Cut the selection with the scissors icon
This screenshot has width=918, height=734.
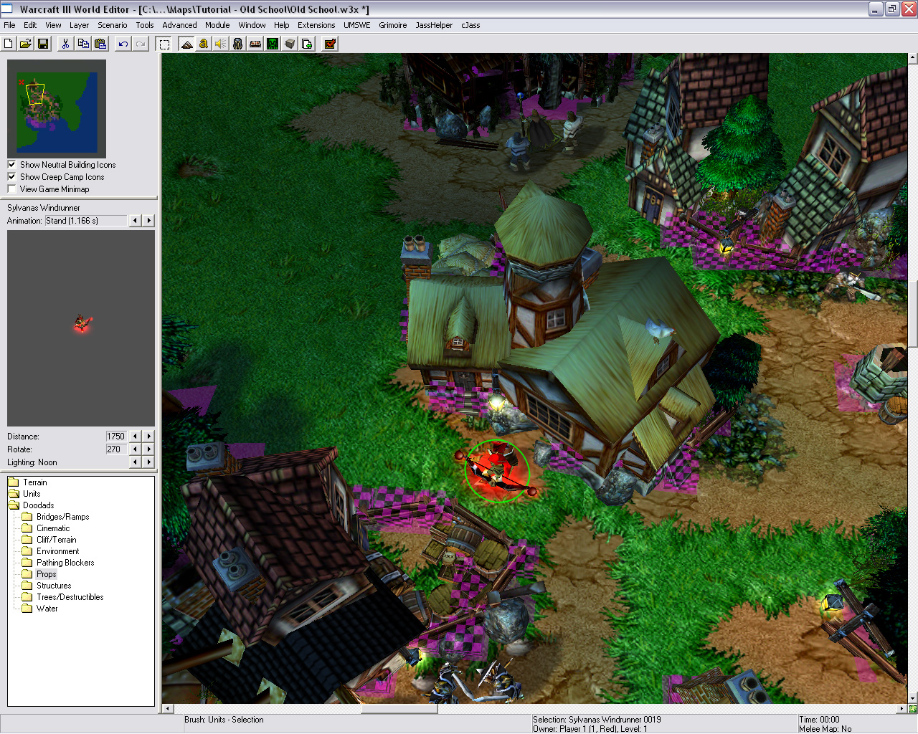pos(65,44)
